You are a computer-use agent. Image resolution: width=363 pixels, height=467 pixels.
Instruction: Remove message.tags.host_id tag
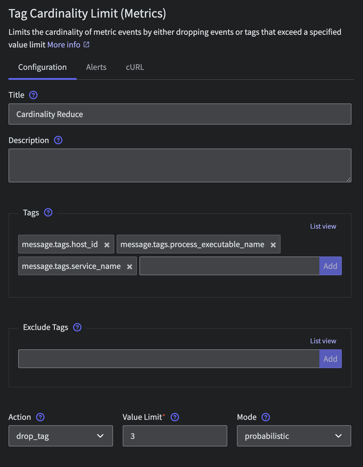[x=107, y=245]
